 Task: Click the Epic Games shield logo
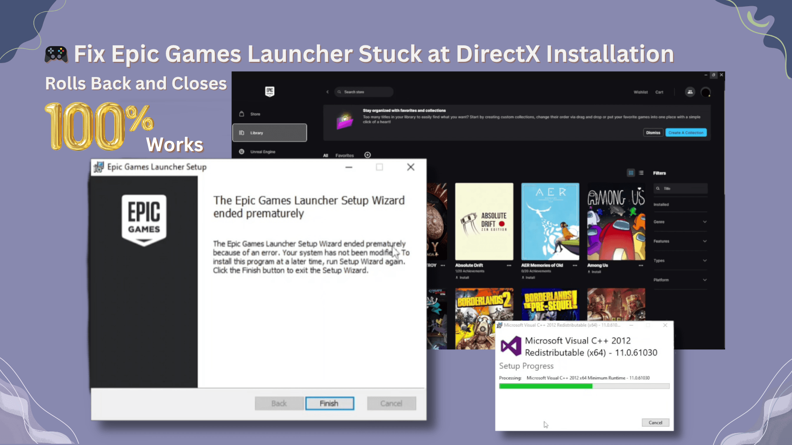click(x=270, y=91)
